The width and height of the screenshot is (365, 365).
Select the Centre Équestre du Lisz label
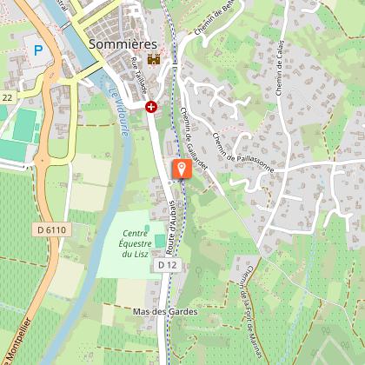135,243
